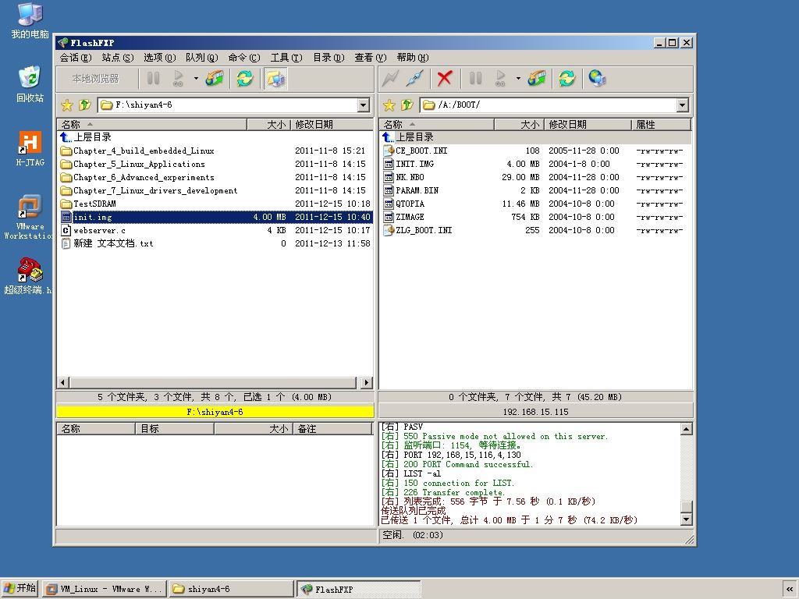Open the 会话(E) menu
The width and height of the screenshot is (799, 599).
pos(76,58)
